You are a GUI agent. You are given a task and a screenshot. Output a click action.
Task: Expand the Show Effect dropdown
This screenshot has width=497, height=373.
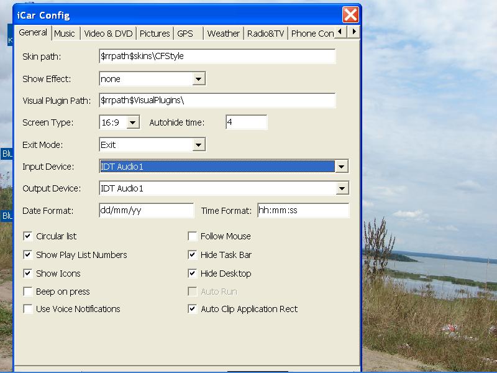pos(199,79)
